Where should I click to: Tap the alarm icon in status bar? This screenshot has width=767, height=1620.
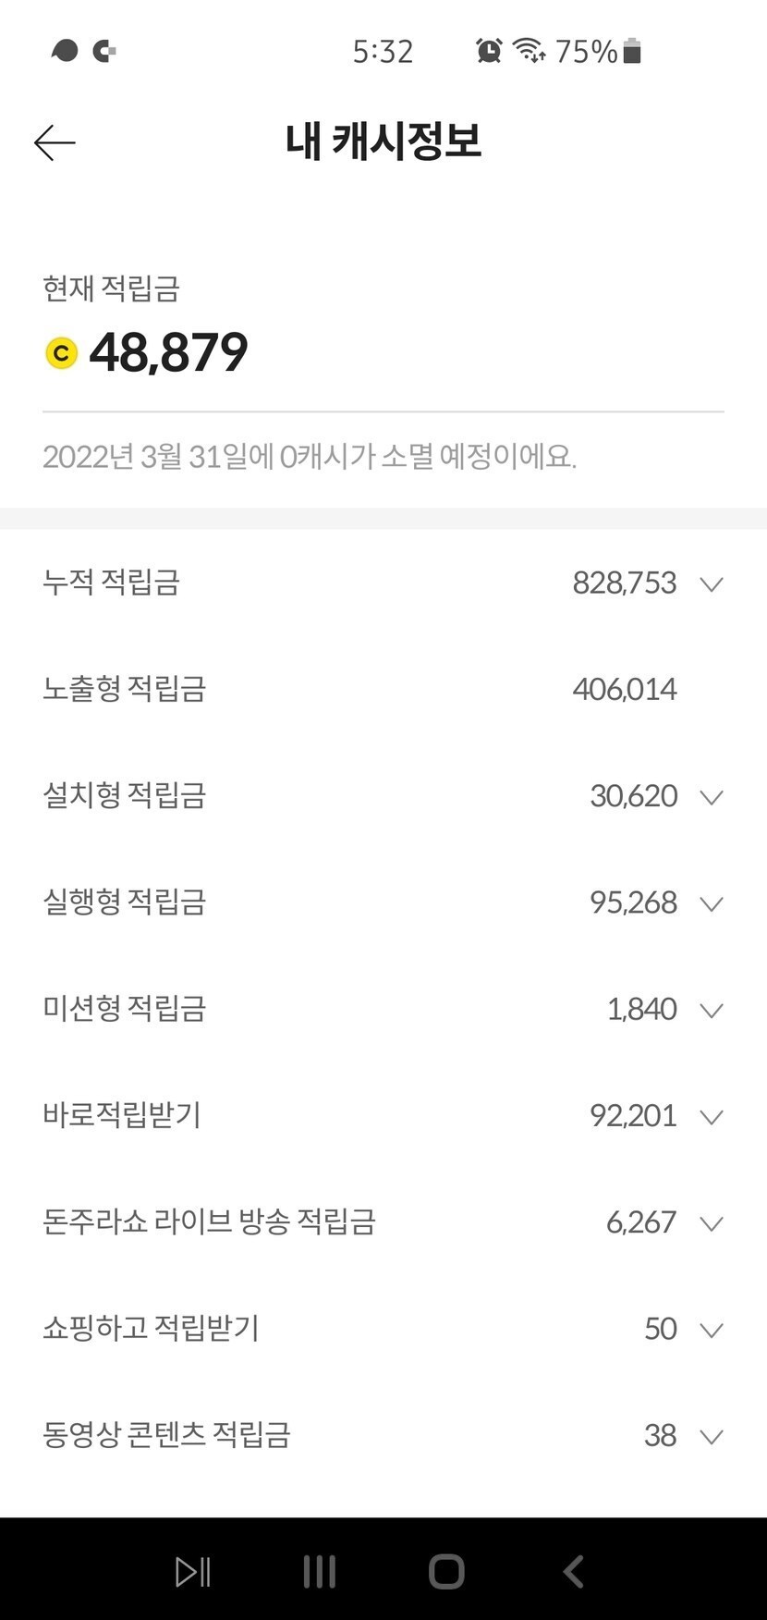click(x=489, y=51)
